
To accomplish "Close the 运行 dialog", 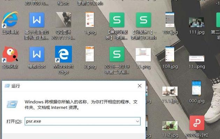I will (x=140, y=86).
